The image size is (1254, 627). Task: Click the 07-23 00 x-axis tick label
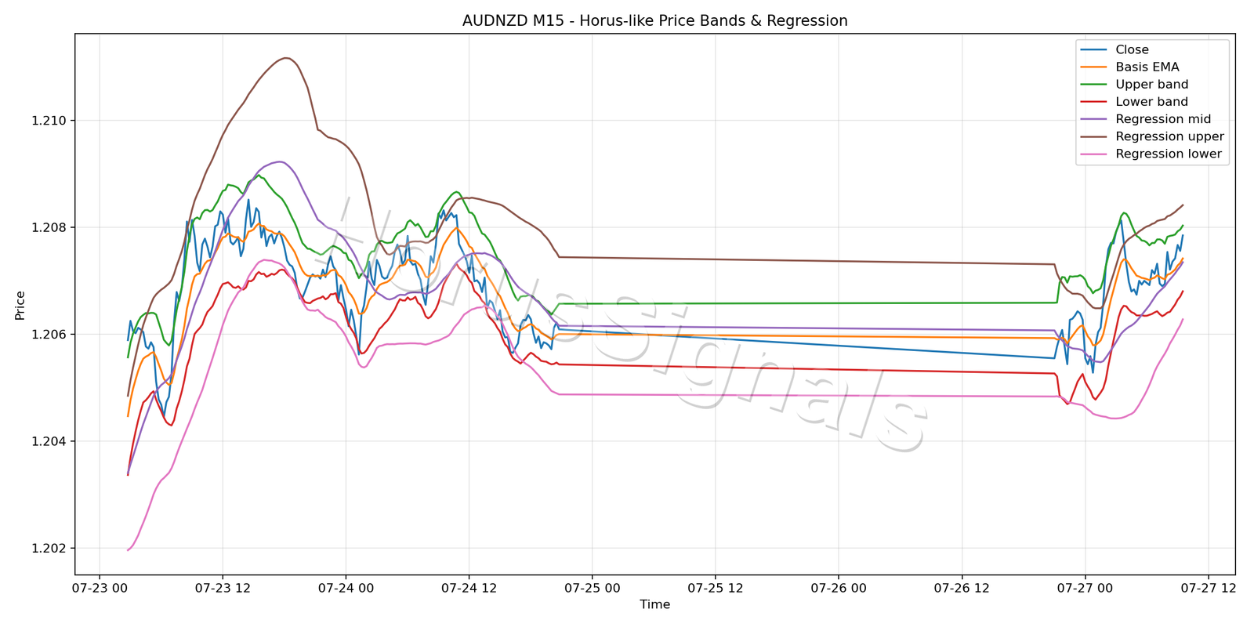(x=100, y=587)
